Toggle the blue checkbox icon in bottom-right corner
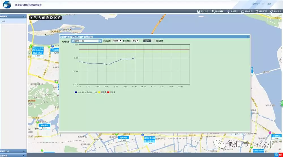 click(276, 155)
